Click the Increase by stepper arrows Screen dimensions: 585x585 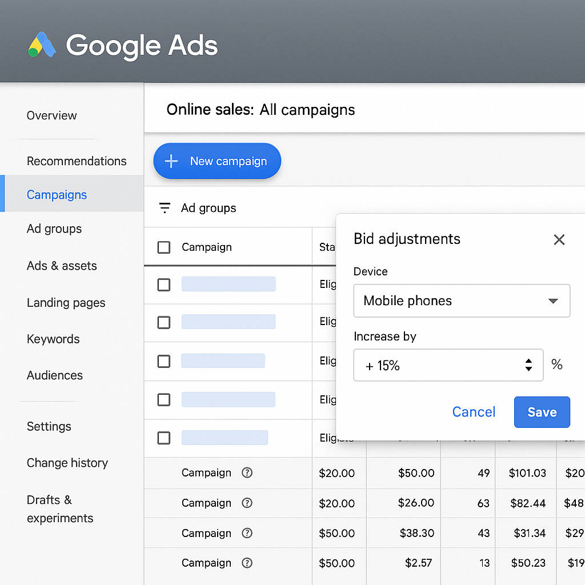528,365
